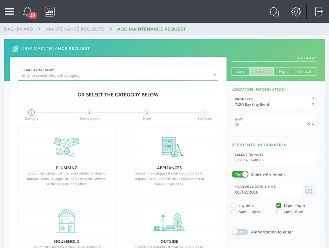Navigate to Dashboard breadcrumb
329x248 pixels.
click(x=18, y=29)
